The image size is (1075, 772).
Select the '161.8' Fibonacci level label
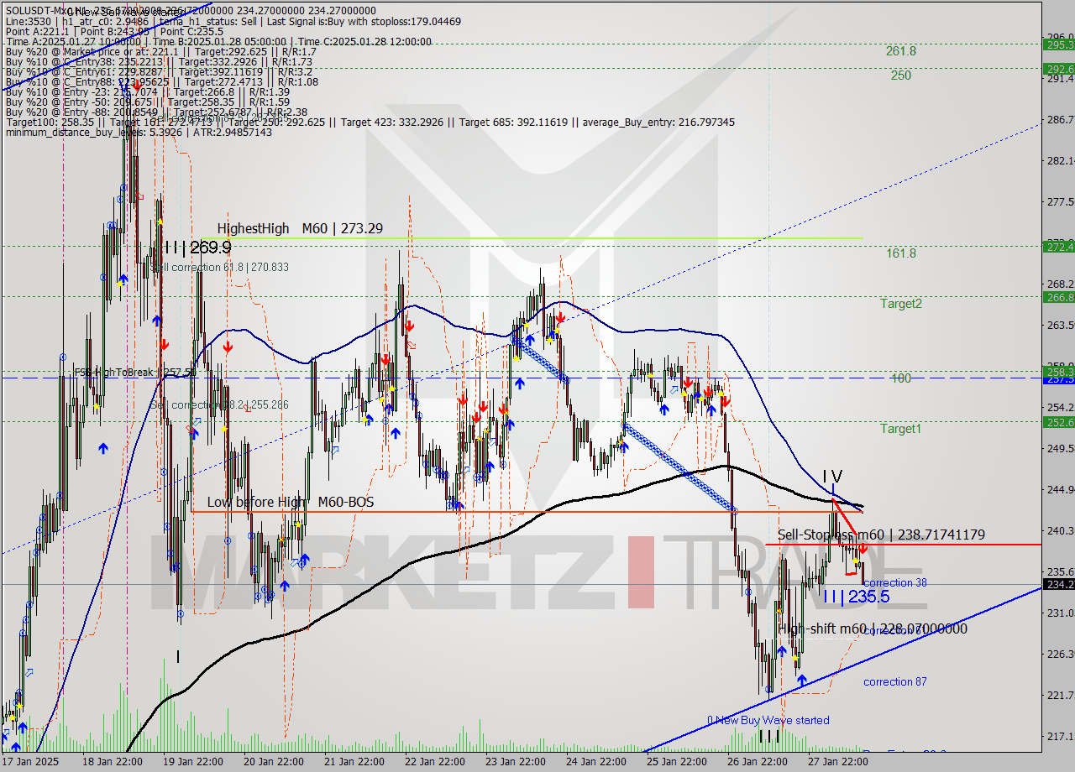[901, 253]
